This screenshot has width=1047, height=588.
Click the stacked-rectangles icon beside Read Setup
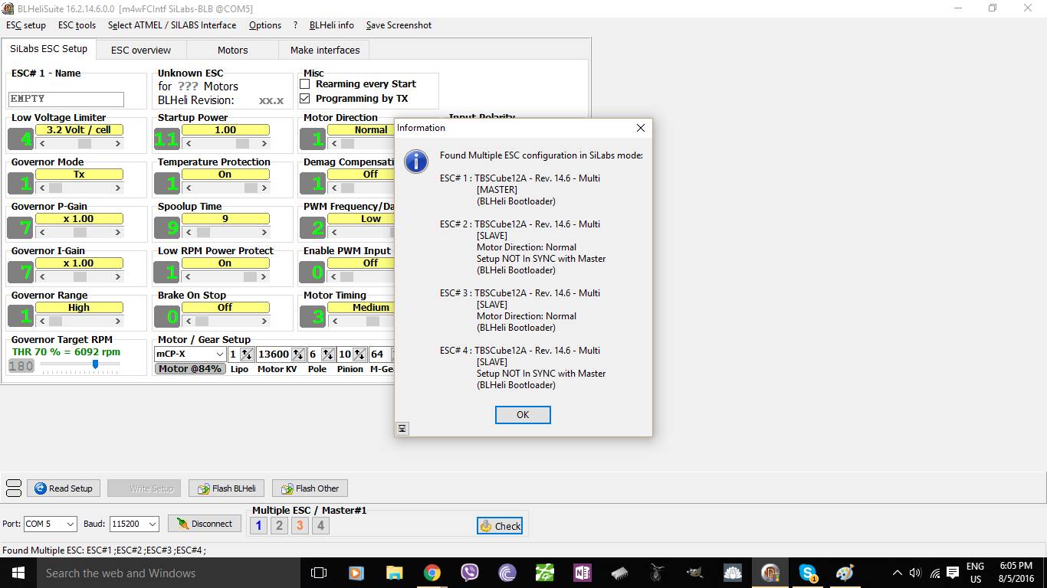click(14, 488)
